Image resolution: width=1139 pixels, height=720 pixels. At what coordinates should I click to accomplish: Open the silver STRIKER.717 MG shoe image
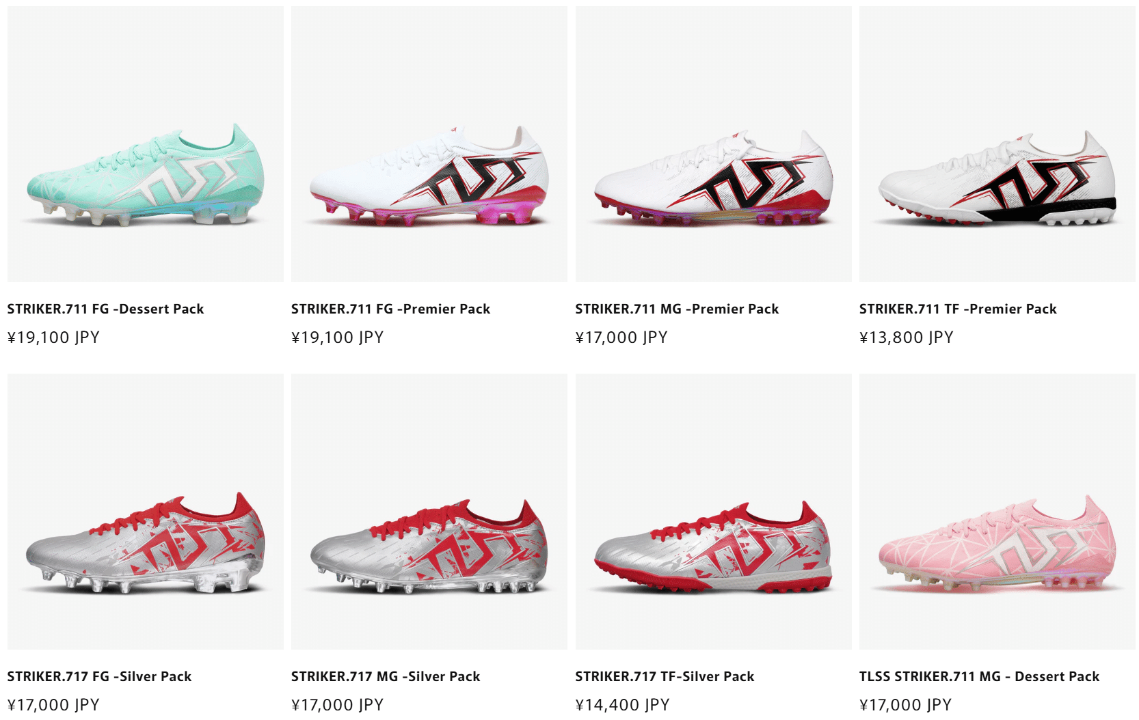click(429, 512)
